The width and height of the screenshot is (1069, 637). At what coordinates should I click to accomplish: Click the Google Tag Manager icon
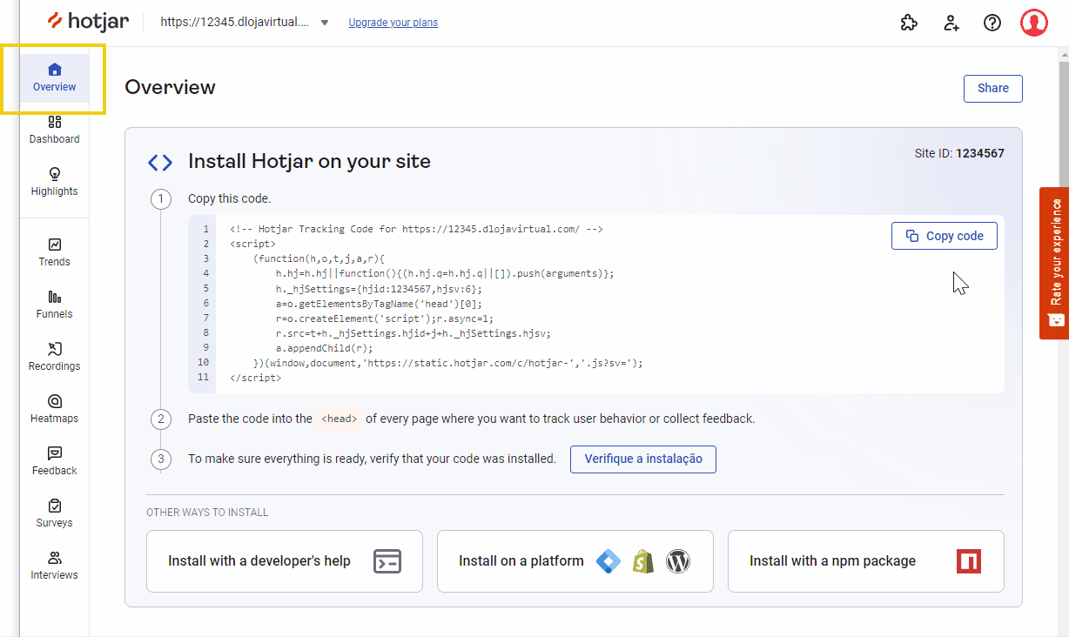click(608, 561)
